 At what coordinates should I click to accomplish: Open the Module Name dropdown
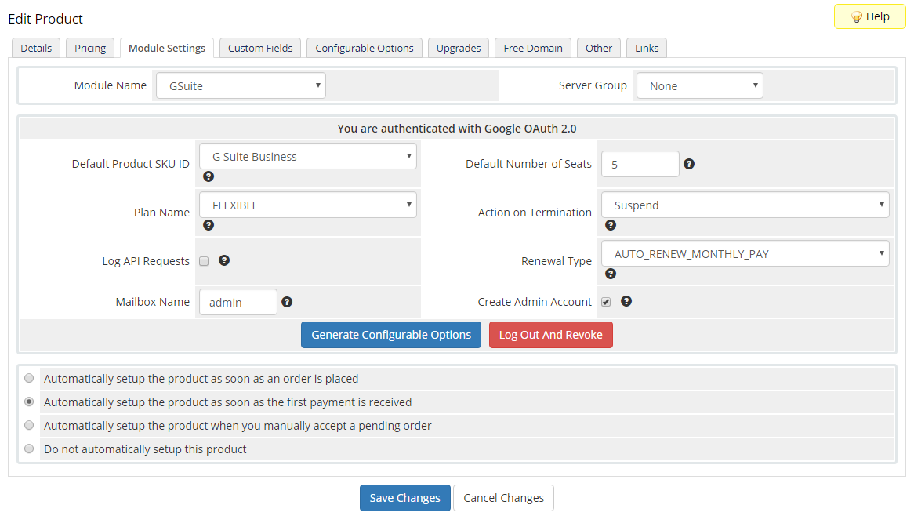(241, 86)
